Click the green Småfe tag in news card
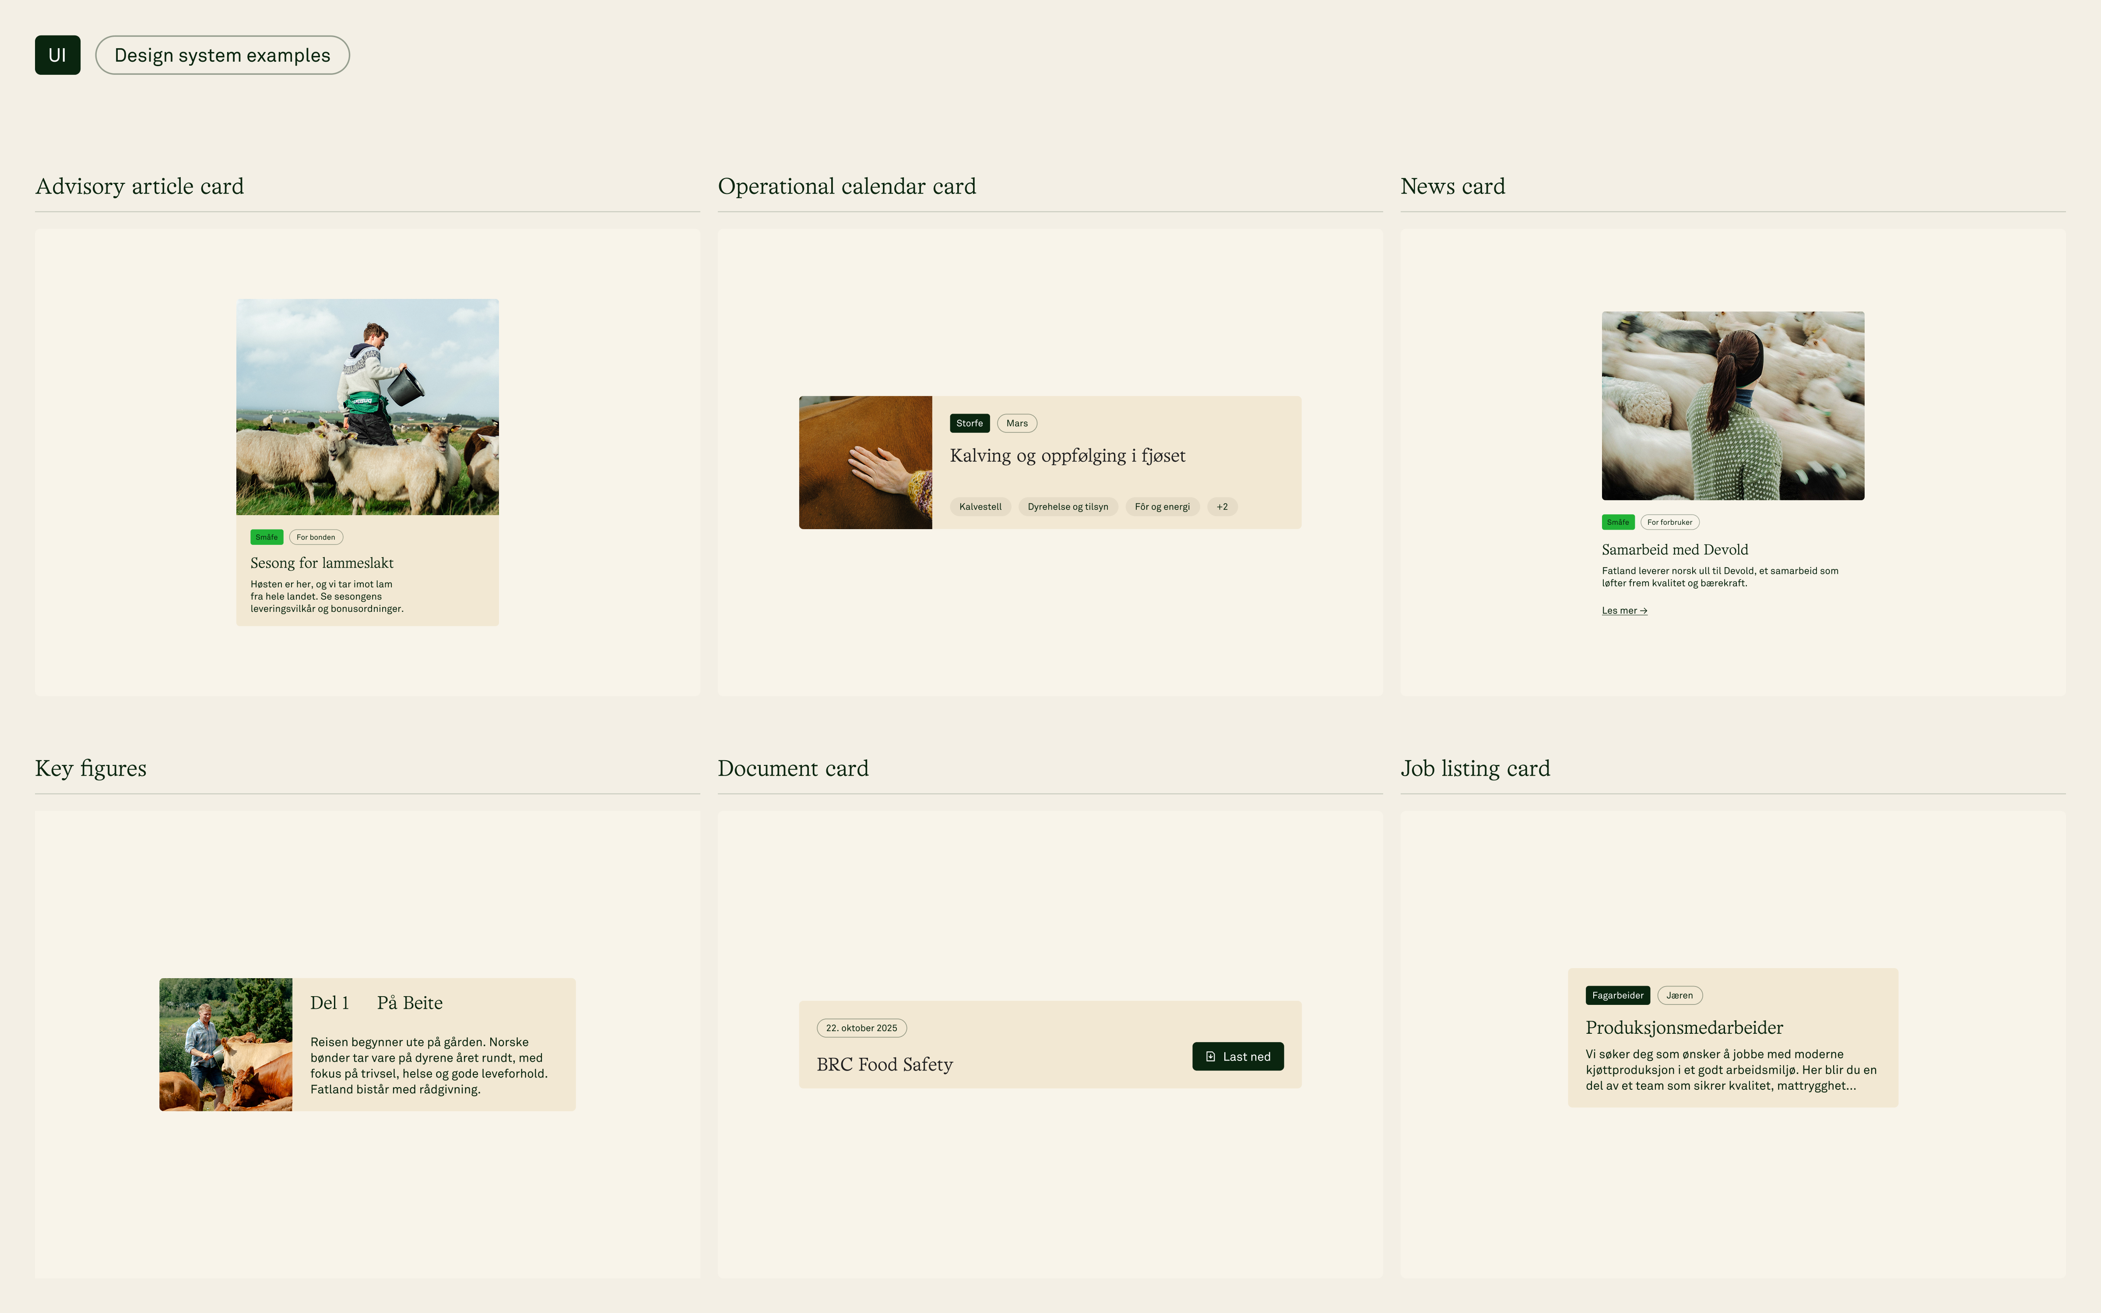The height and width of the screenshot is (1313, 2101). point(1617,523)
